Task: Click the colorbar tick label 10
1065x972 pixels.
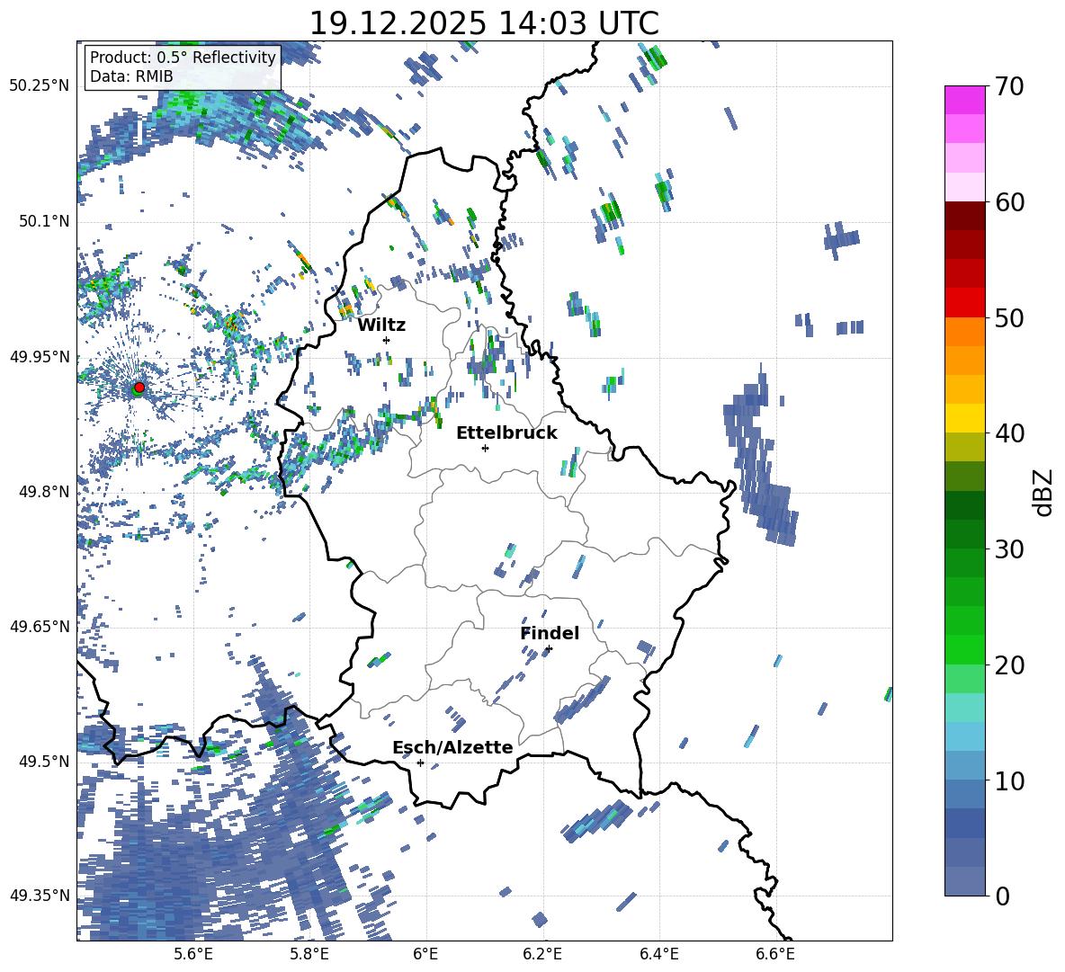Action: click(x=1010, y=781)
